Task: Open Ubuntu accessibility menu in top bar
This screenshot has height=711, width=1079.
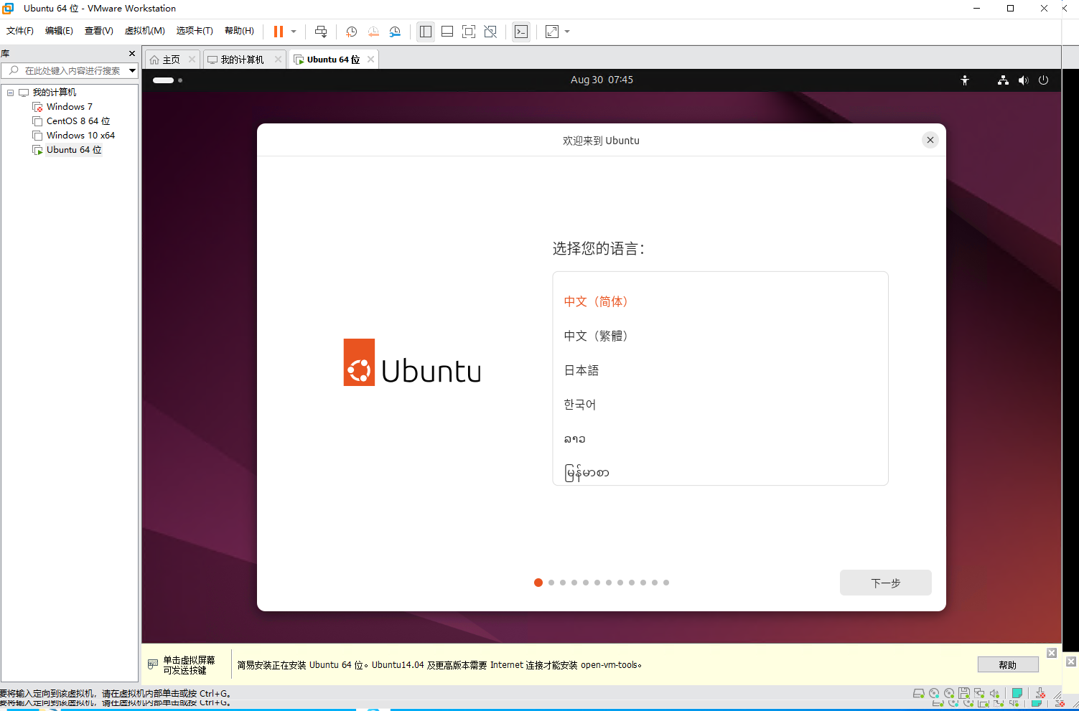Action: pos(965,80)
